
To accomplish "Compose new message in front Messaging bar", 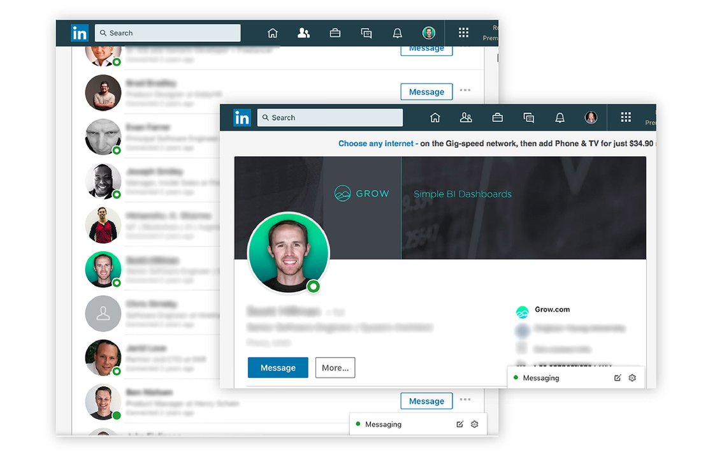I will [618, 378].
